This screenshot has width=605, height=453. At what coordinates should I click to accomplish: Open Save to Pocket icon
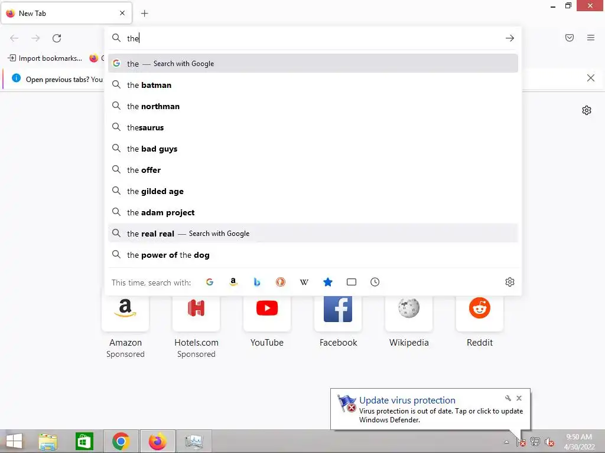(x=569, y=38)
